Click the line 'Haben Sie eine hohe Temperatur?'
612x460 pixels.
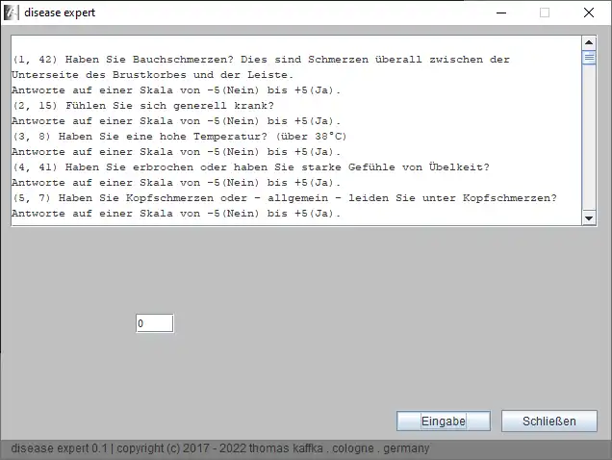click(x=179, y=137)
